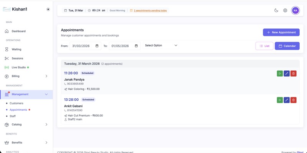Screen dimensions: 307x153
Task: Click the 13:28:00 appointment time
Action: pyautogui.click(x=71, y=100)
